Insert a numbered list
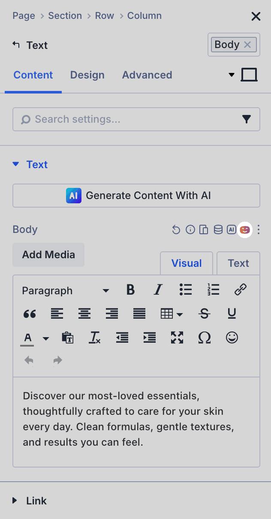Viewport: 271px width, 519px height. click(x=213, y=290)
